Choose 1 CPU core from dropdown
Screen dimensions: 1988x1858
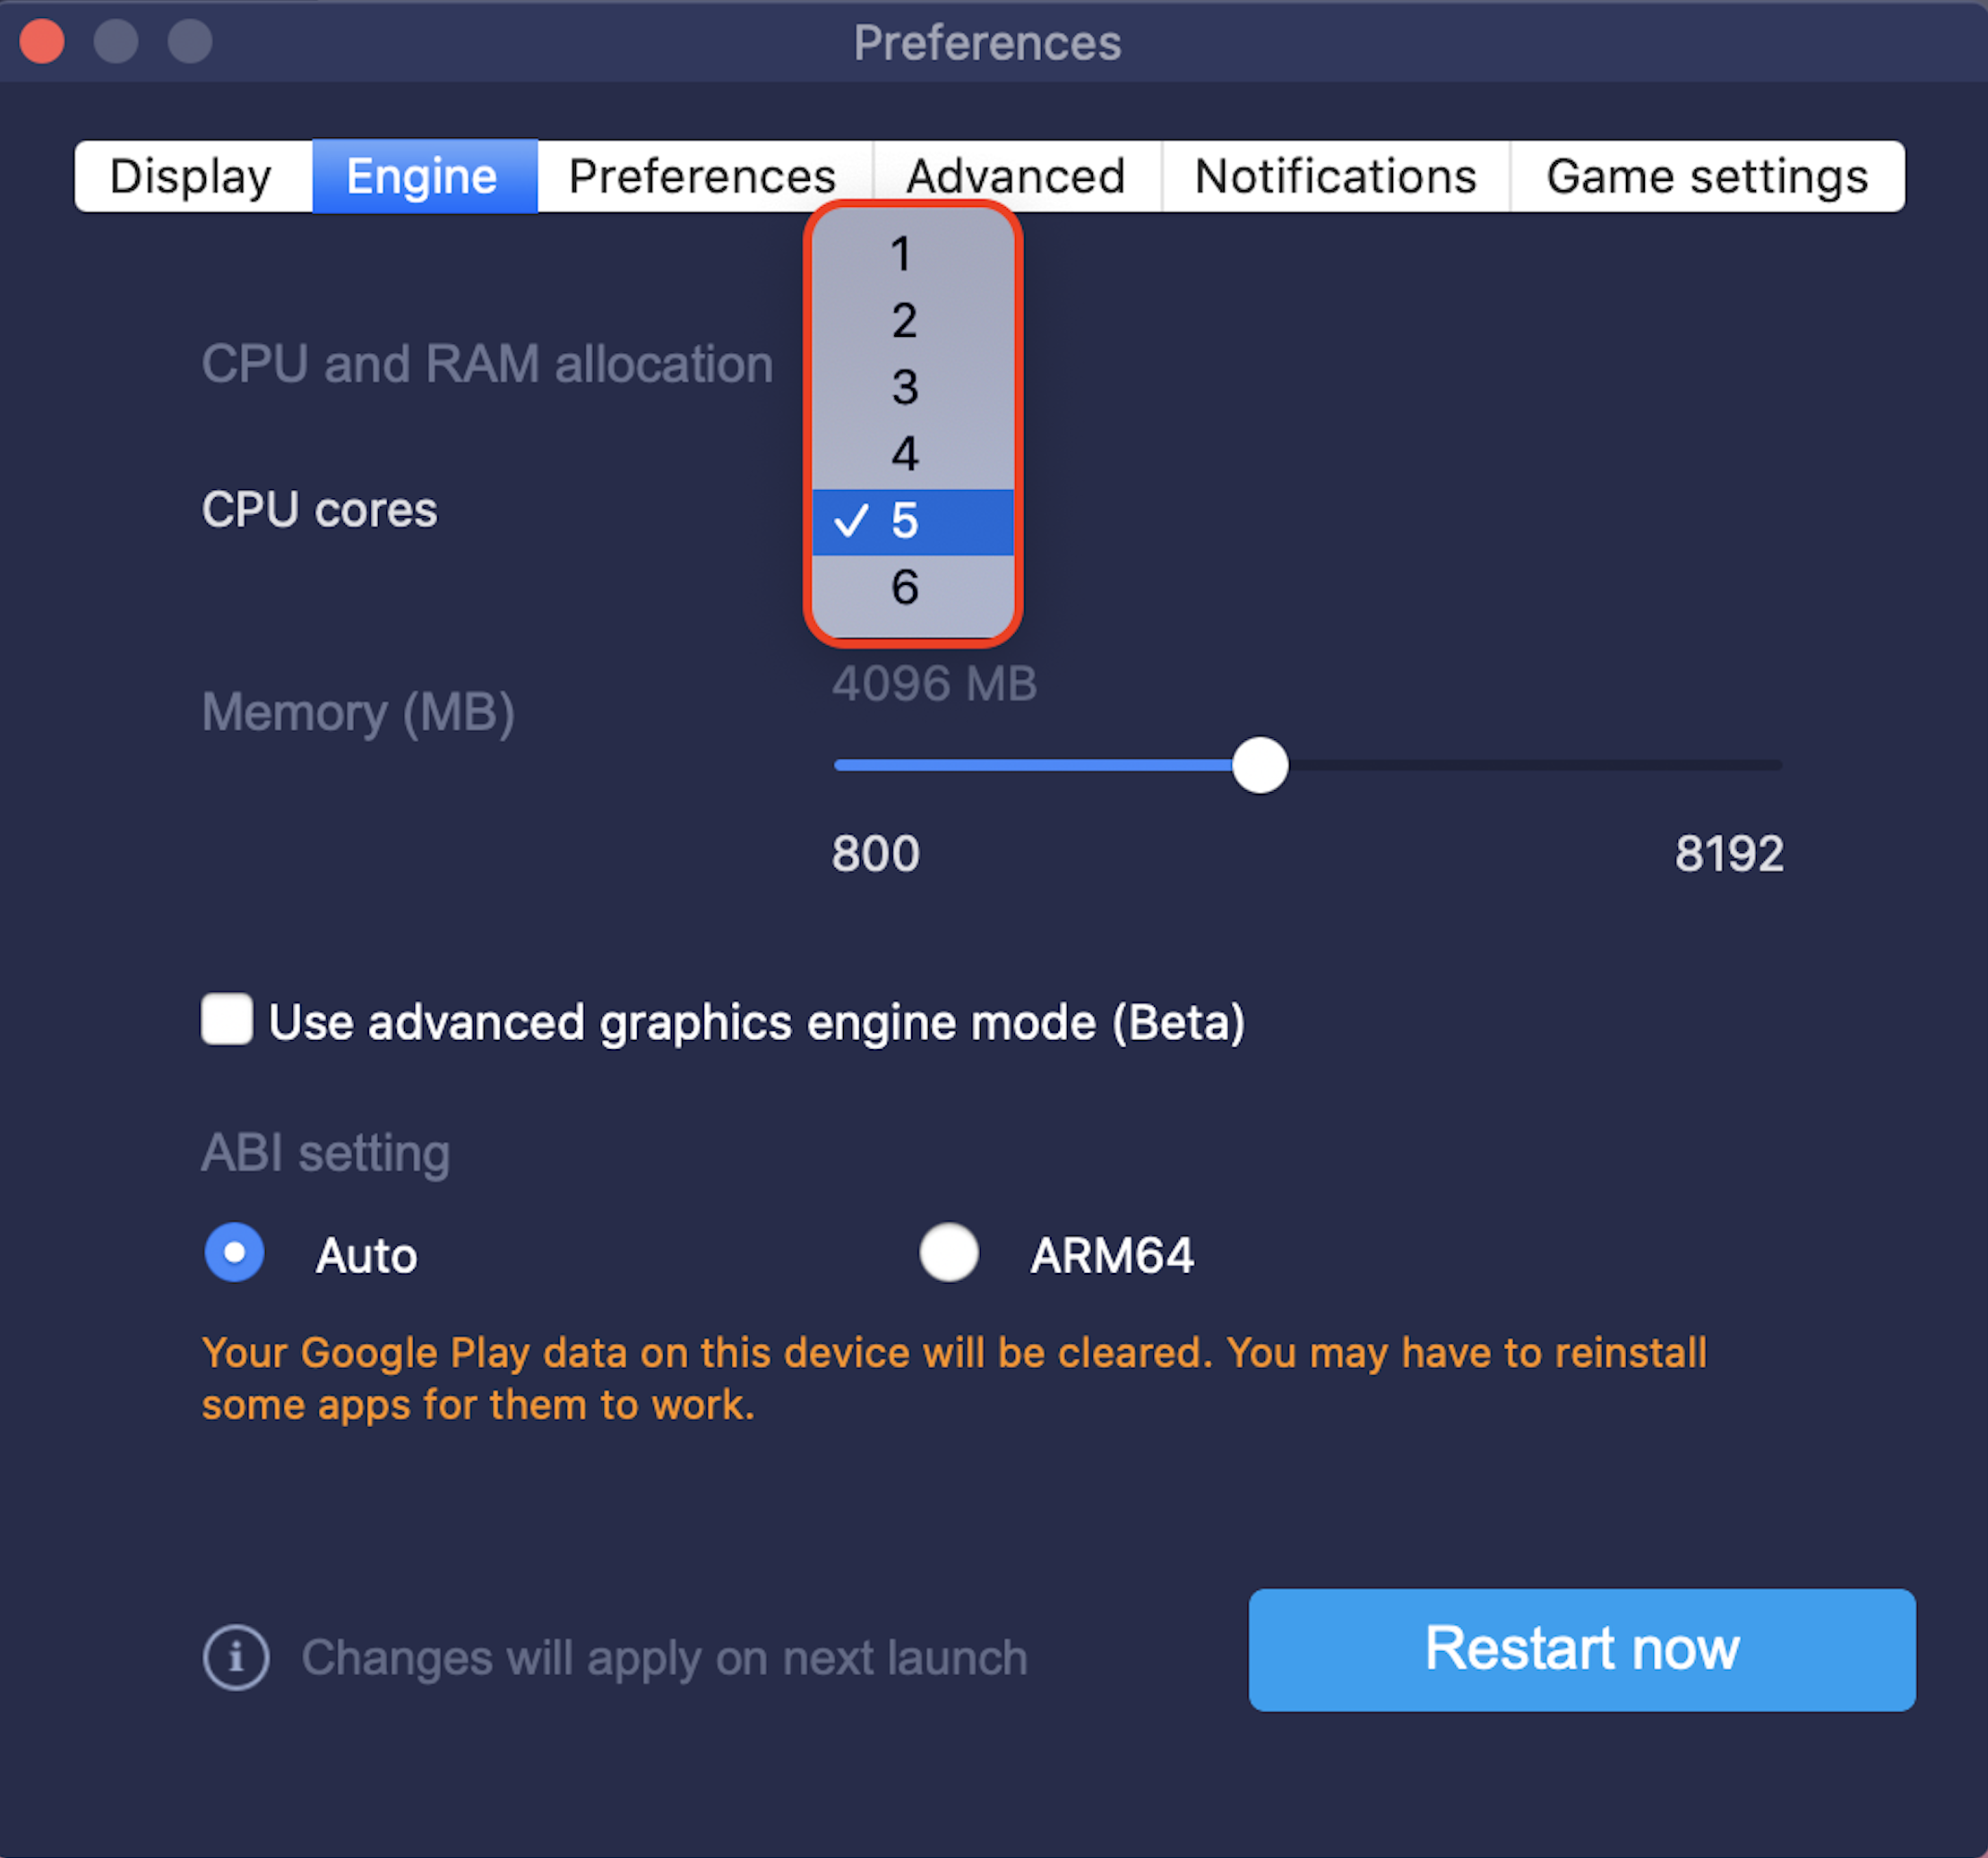(x=913, y=254)
